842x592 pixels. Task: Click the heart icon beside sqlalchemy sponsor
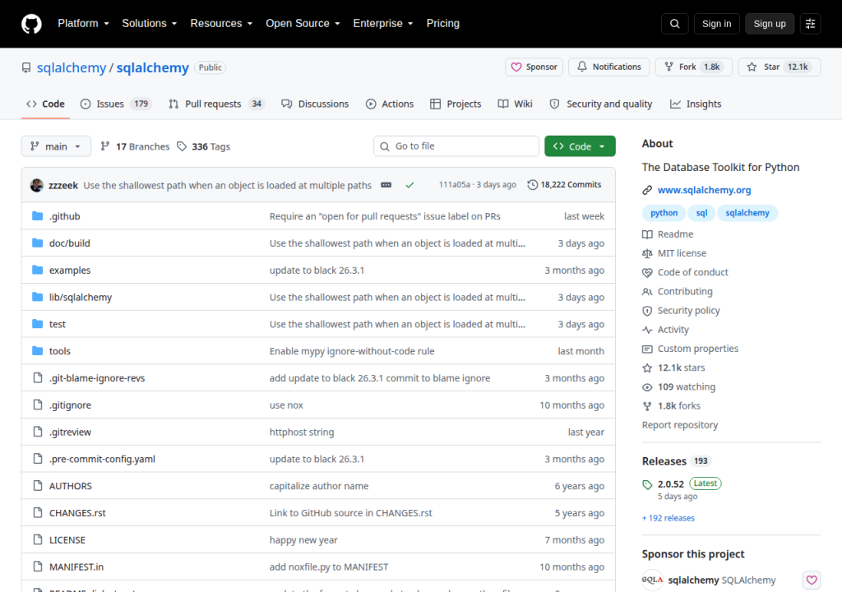click(812, 580)
